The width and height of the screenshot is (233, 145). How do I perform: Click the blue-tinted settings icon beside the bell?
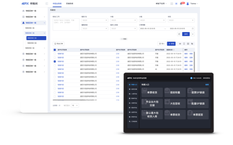point(176,3)
